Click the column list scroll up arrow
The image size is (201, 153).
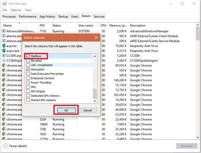[x=95, y=56]
